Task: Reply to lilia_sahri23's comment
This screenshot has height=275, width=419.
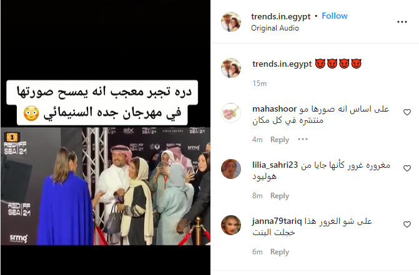Action: pos(280,196)
